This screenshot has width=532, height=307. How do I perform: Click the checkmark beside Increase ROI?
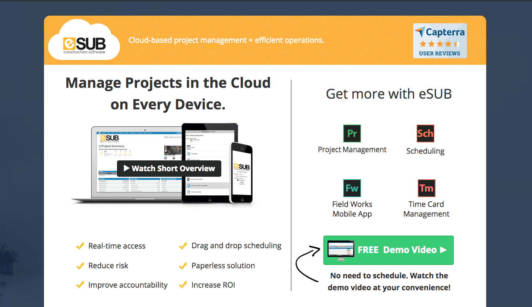tap(183, 285)
